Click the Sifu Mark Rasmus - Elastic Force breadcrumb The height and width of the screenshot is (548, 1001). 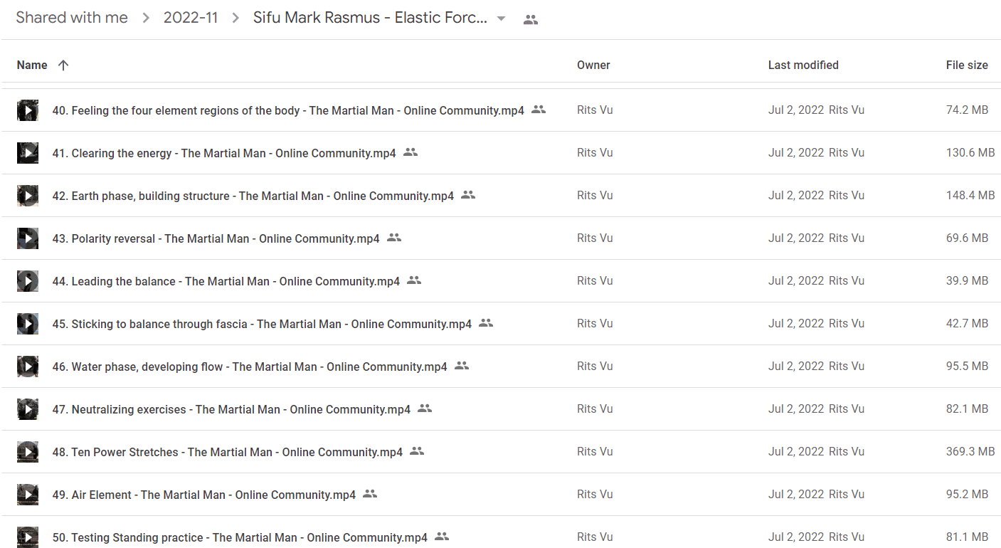point(371,19)
